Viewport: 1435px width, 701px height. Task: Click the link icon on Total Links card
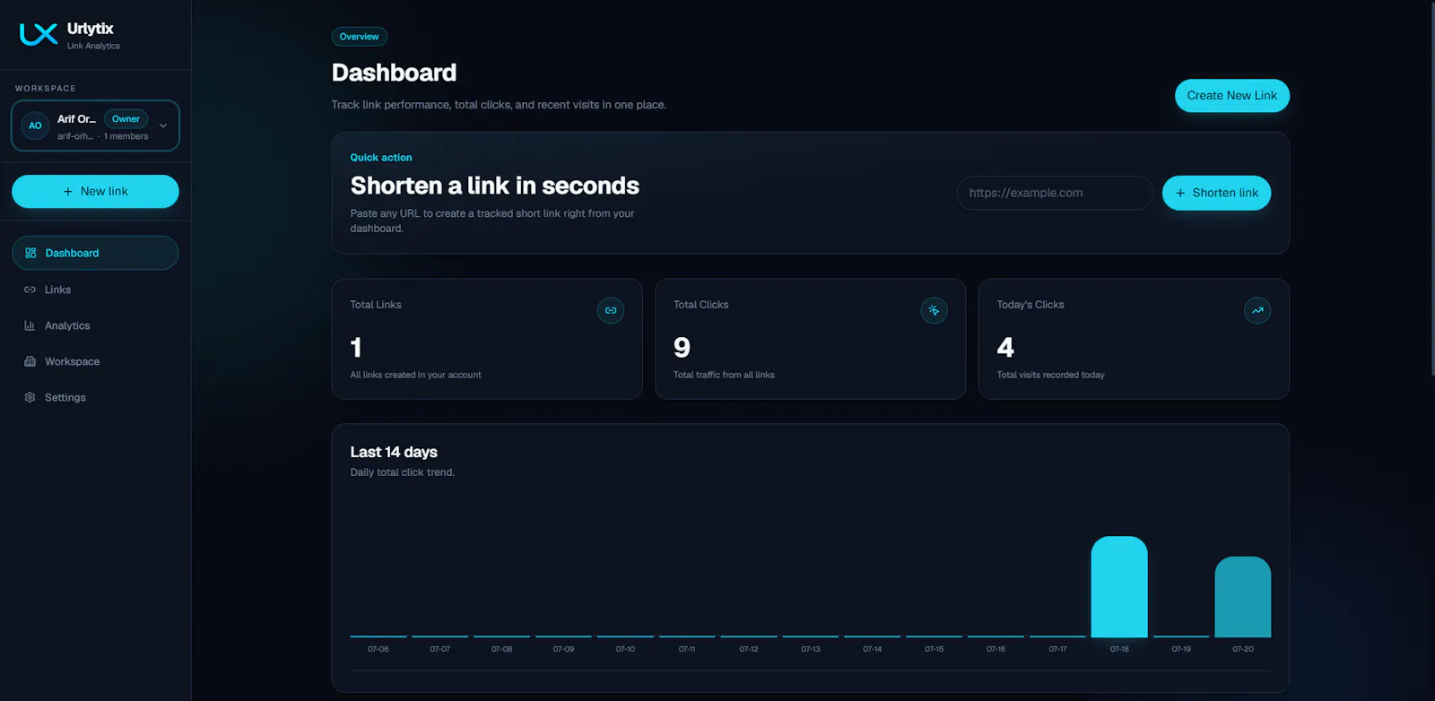coord(611,310)
